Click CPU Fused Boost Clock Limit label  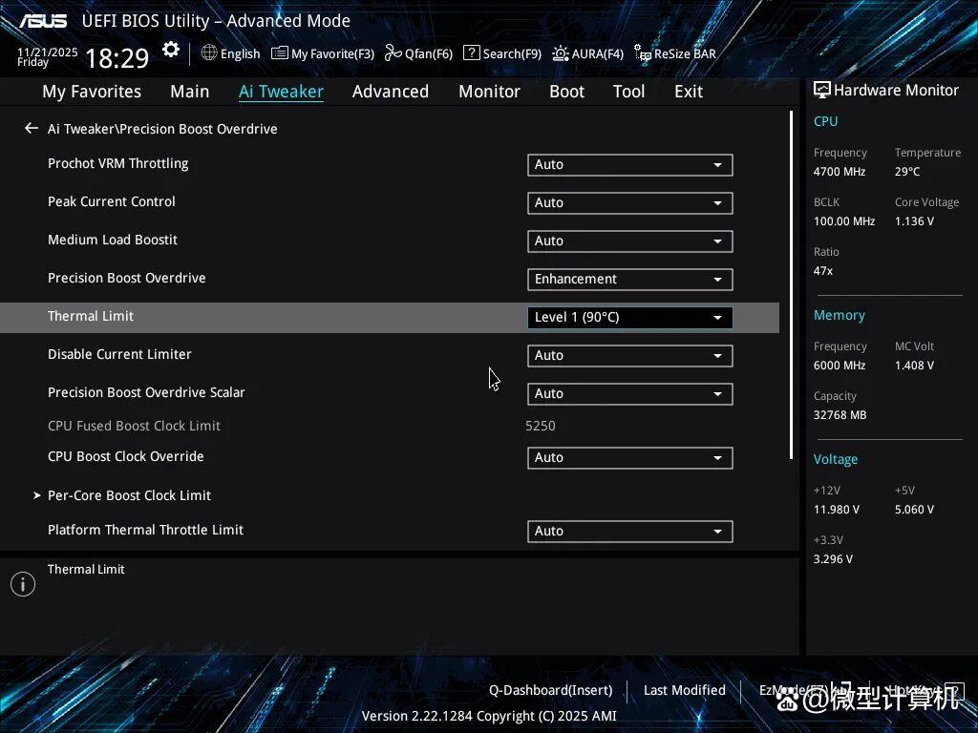134,426
